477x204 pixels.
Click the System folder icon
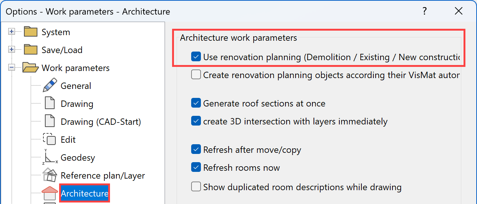pyautogui.click(x=31, y=32)
